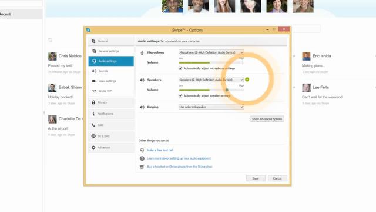Click the question mark icon beside Learn more

(142, 158)
